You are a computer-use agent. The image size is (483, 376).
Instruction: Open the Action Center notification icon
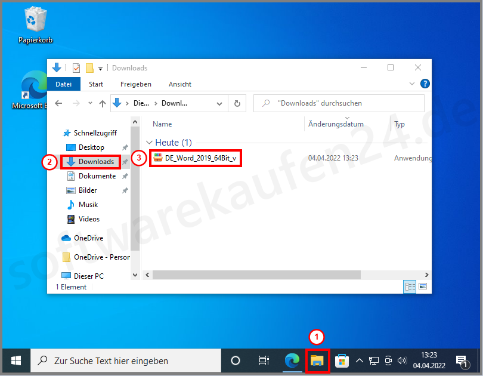[463, 360]
